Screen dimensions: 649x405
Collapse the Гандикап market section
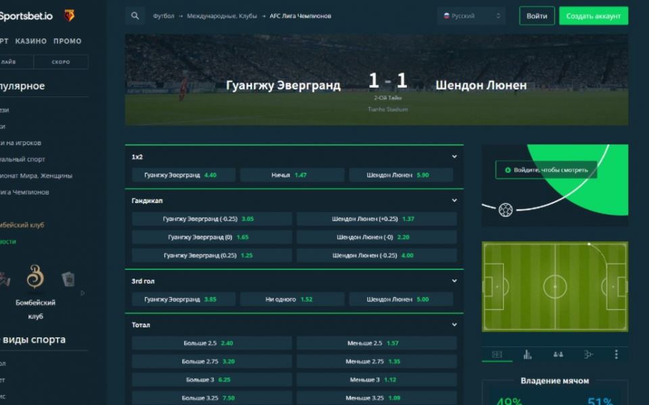454,200
